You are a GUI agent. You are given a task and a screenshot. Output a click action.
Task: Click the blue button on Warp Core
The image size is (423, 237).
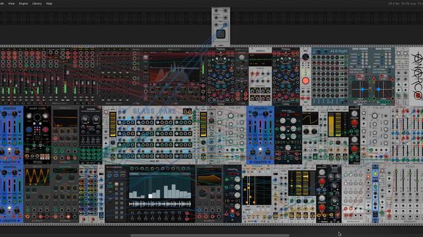(29, 130)
